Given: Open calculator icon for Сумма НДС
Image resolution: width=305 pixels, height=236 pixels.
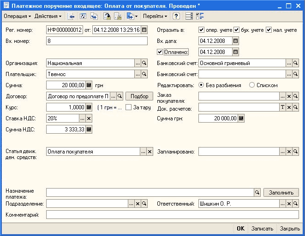Looking at the screenshot, I should click(90, 130).
